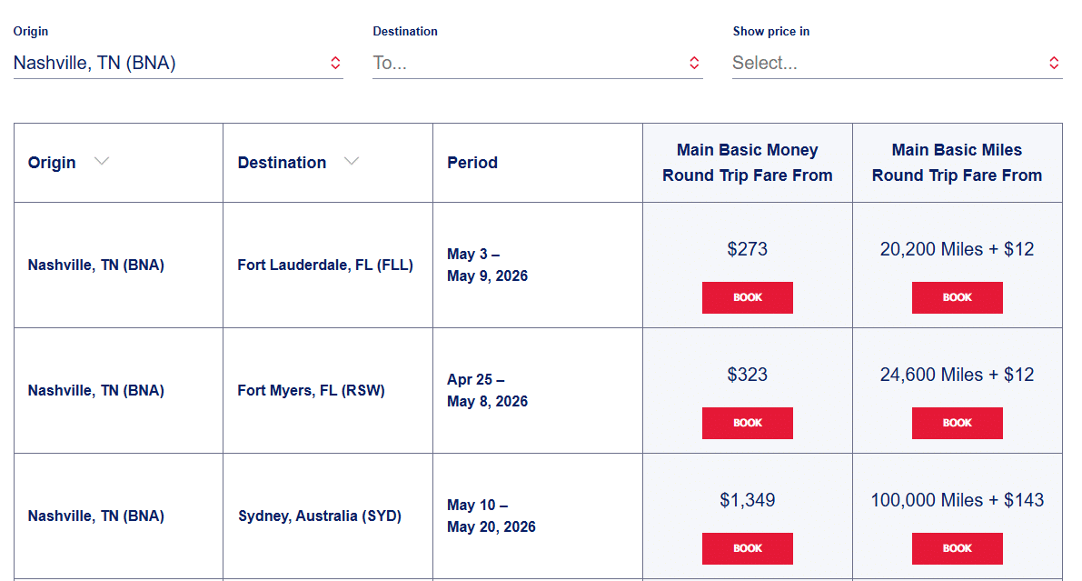
Task: Click the Main Basic Money fare column header
Action: point(747,163)
